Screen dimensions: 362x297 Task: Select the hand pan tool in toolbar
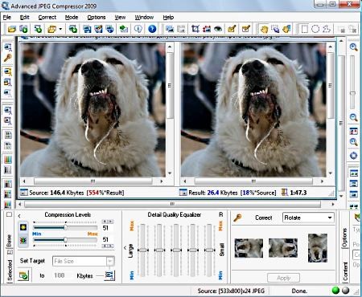264,29
